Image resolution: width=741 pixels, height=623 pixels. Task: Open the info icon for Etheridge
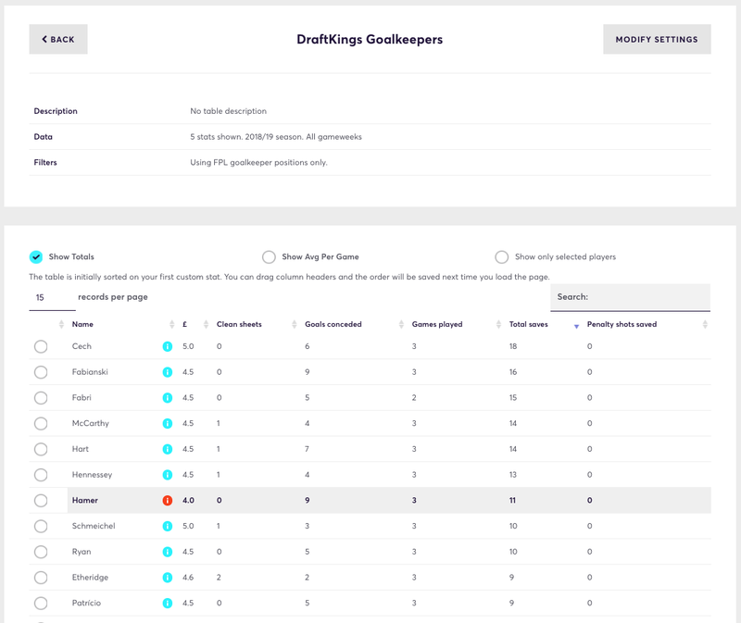[x=168, y=578]
